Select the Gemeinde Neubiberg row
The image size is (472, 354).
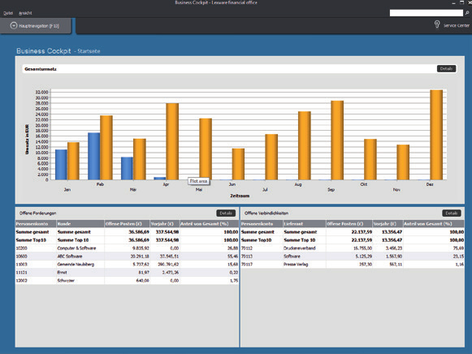click(x=127, y=265)
